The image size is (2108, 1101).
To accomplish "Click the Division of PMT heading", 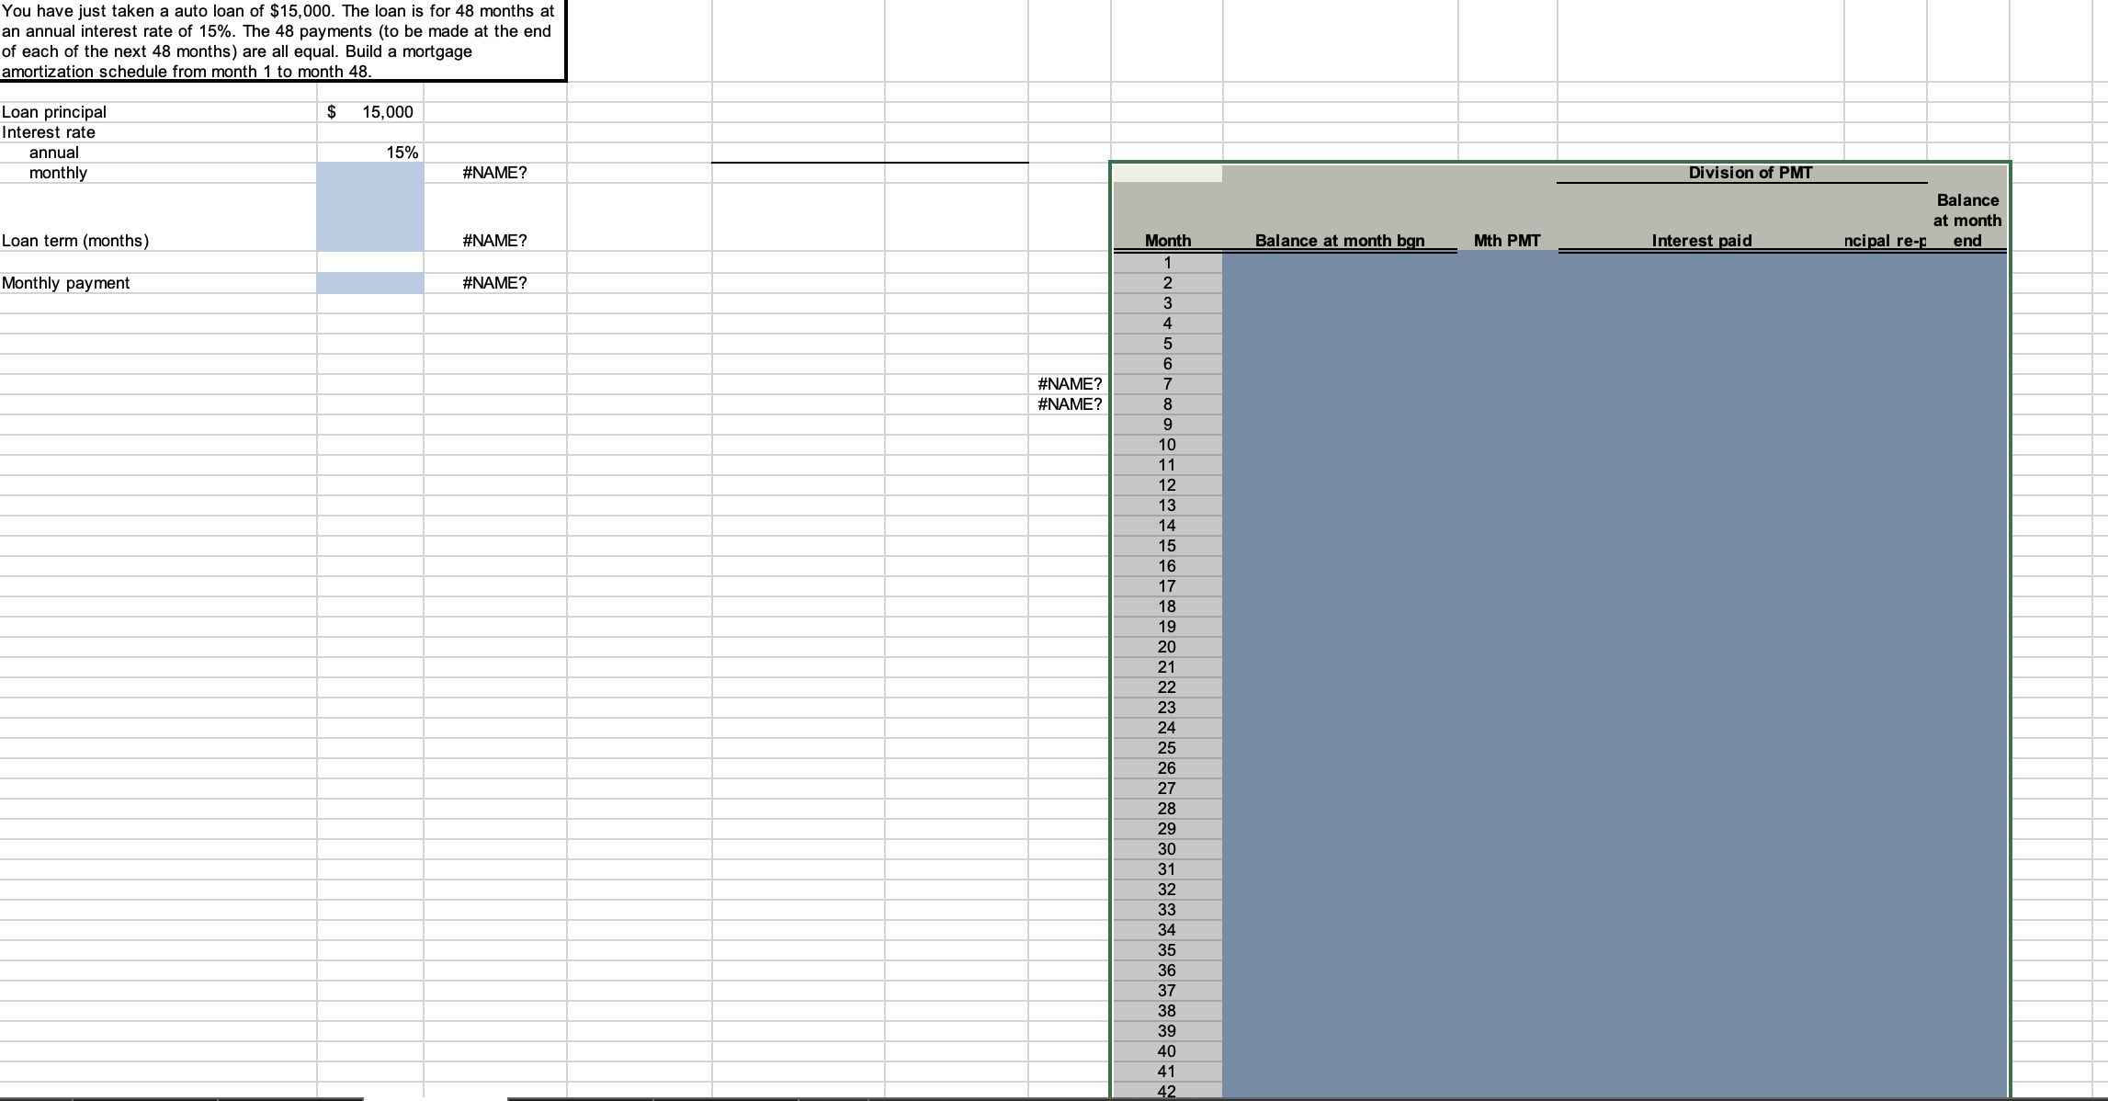I will pos(1749,172).
